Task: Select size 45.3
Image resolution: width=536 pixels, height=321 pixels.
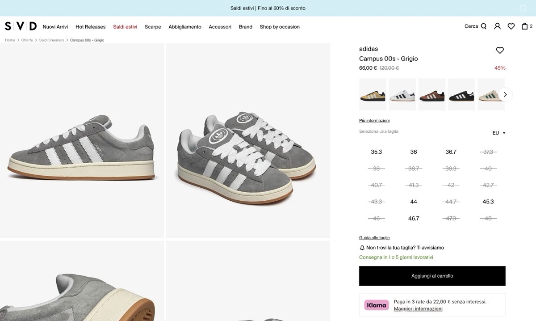Action: (488, 202)
